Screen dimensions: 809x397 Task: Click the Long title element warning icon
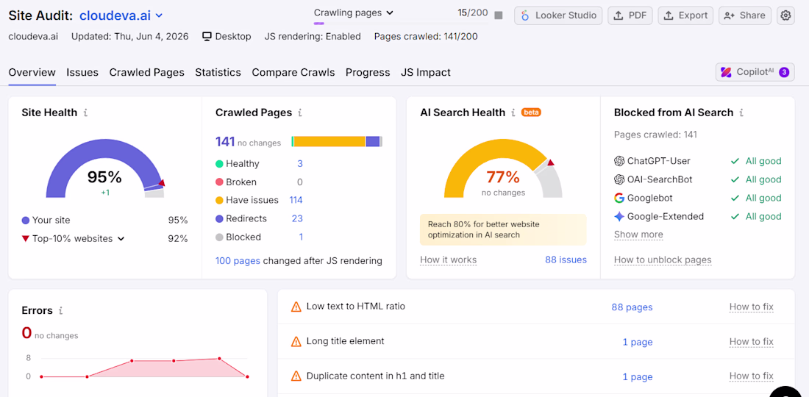296,341
